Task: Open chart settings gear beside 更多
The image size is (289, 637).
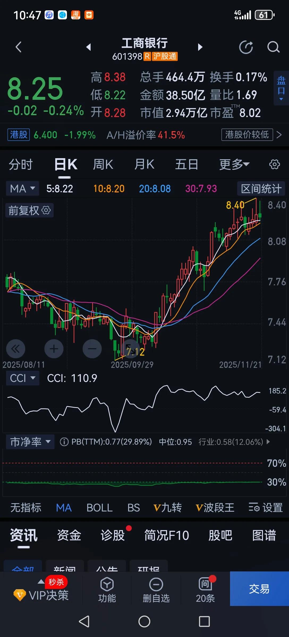Action: [274, 164]
